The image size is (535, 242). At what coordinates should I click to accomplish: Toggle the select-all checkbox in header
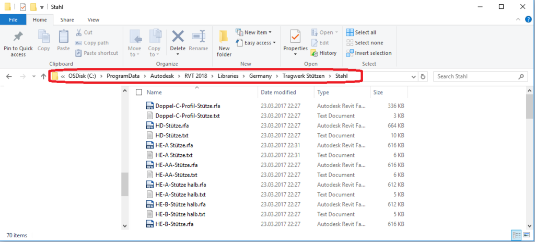(138, 92)
